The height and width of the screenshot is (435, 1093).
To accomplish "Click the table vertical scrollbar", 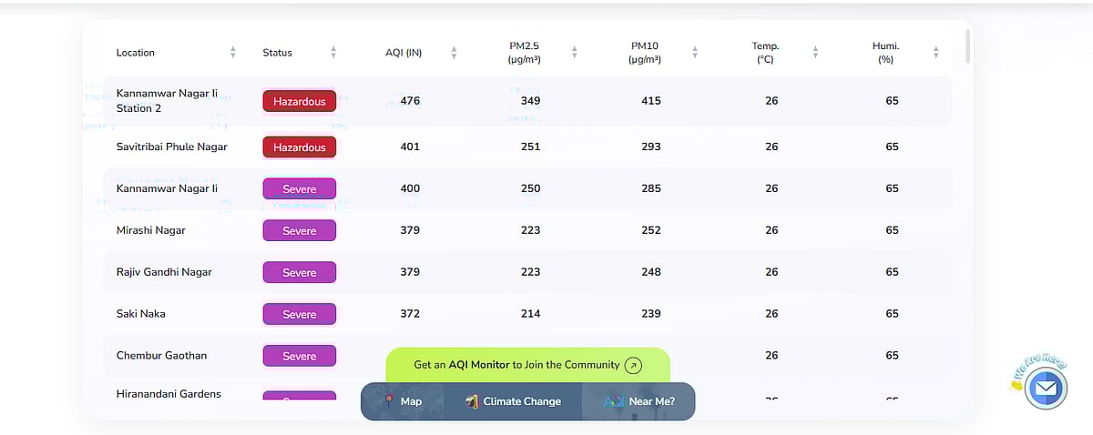I will (967, 46).
